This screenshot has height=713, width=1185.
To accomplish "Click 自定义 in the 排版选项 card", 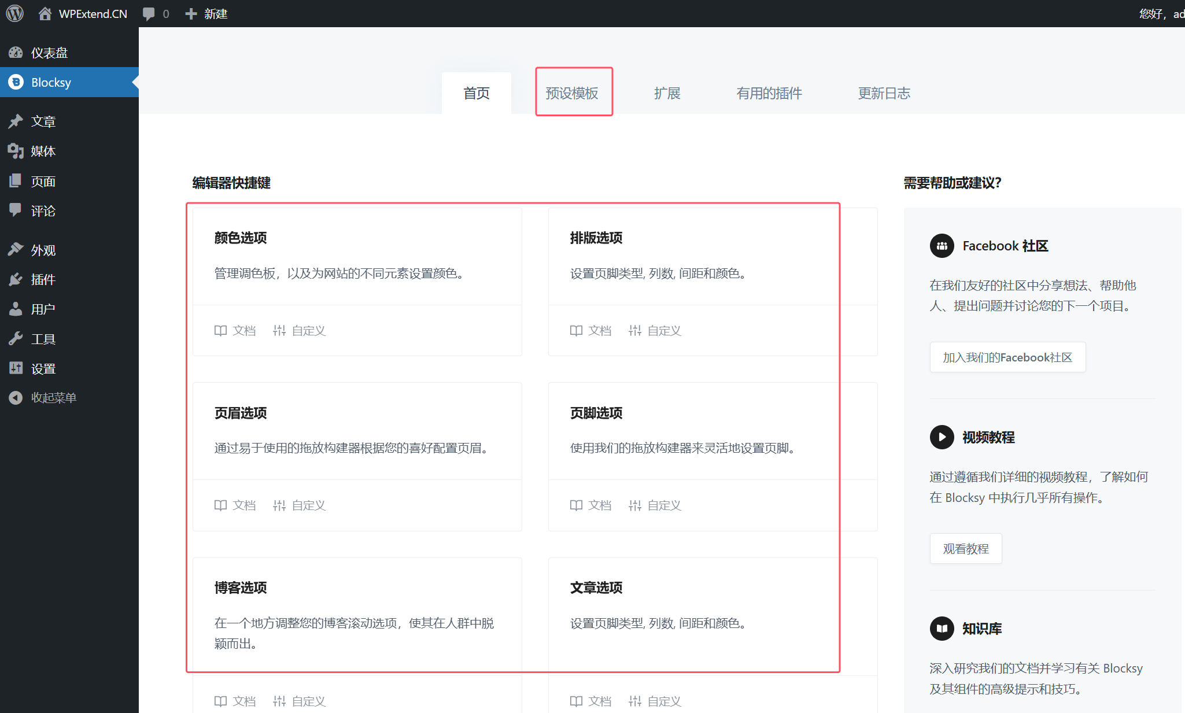I will pos(655,331).
